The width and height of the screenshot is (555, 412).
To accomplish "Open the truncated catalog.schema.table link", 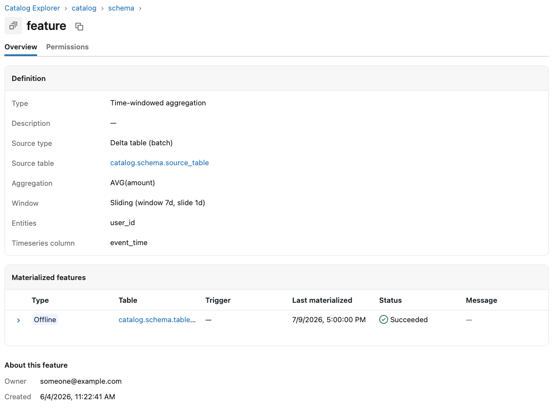I will [157, 319].
